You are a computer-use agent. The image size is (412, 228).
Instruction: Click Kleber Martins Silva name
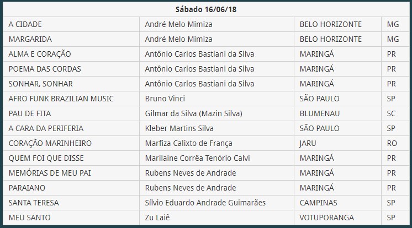click(x=179, y=128)
